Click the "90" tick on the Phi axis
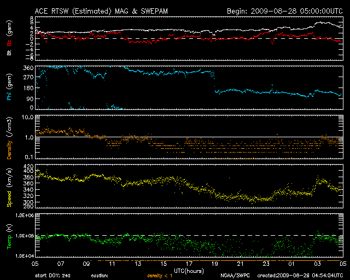The height and width of the screenshot is (280, 350). coord(30,98)
